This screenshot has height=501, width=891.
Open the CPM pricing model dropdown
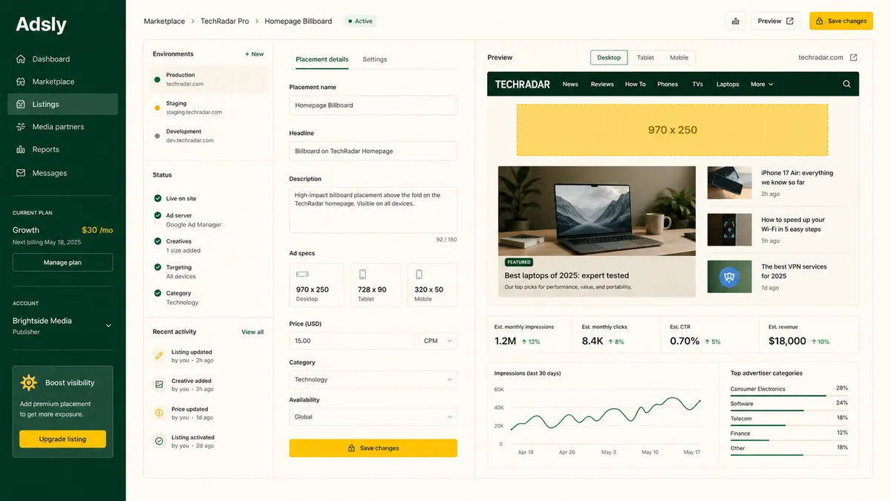tap(438, 341)
